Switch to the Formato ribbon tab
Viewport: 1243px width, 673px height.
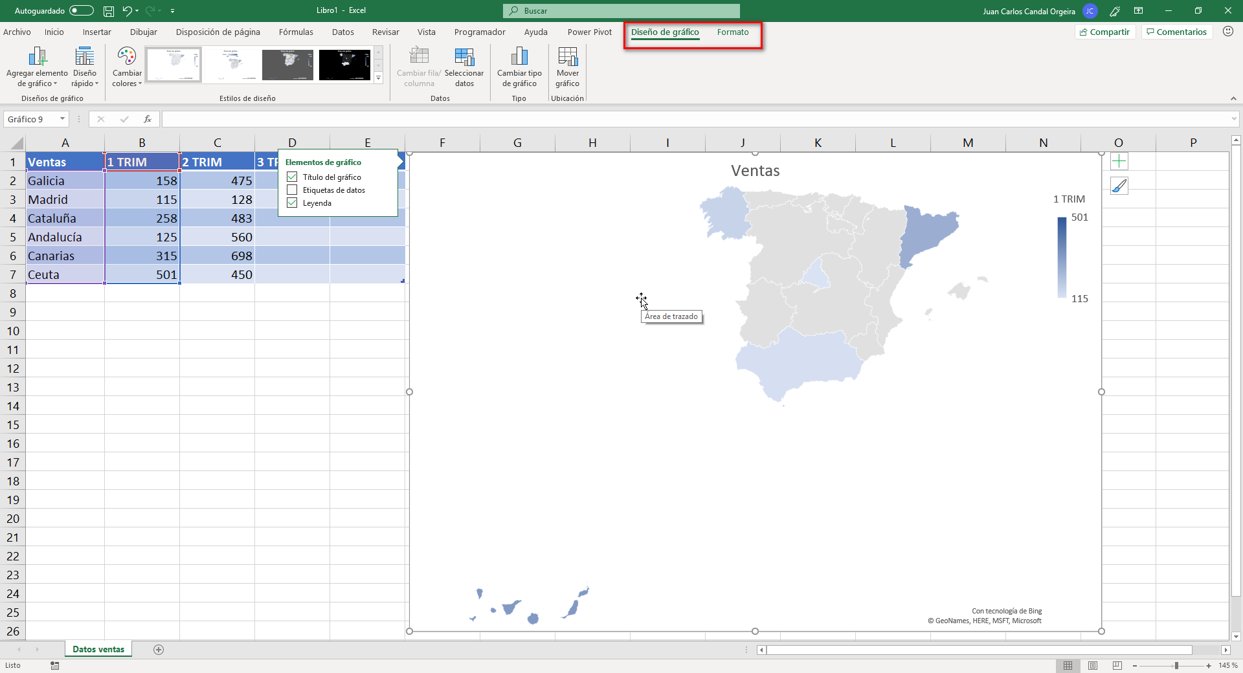click(732, 32)
